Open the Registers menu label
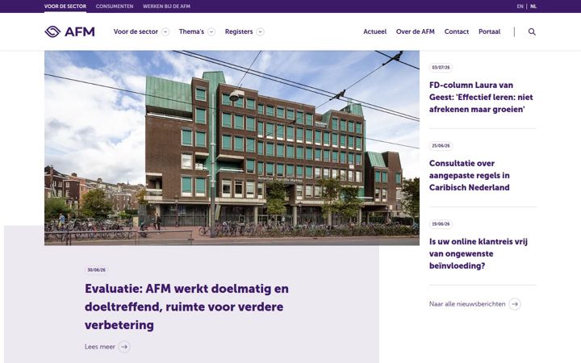The width and height of the screenshot is (581, 363). (x=239, y=31)
